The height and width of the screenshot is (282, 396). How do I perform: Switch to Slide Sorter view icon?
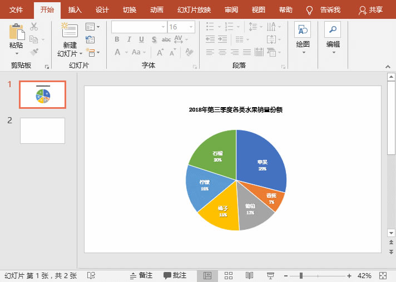tap(228, 276)
